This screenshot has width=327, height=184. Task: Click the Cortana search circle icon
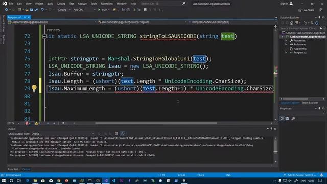click(x=11, y=180)
